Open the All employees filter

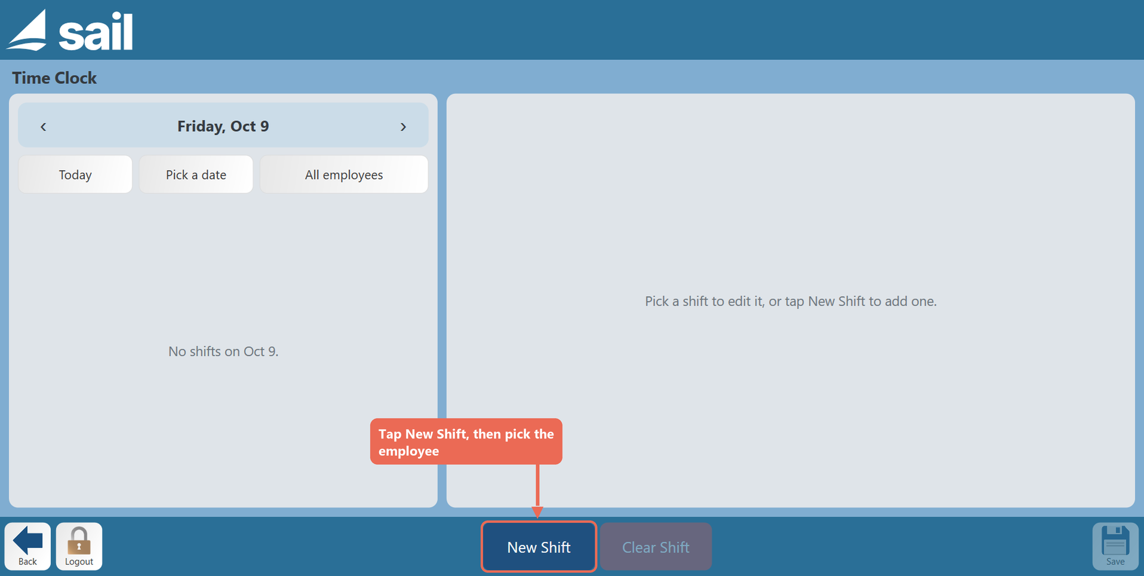point(344,174)
